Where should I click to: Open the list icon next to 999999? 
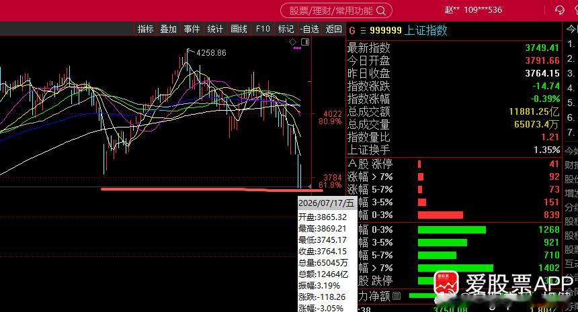tap(363, 31)
